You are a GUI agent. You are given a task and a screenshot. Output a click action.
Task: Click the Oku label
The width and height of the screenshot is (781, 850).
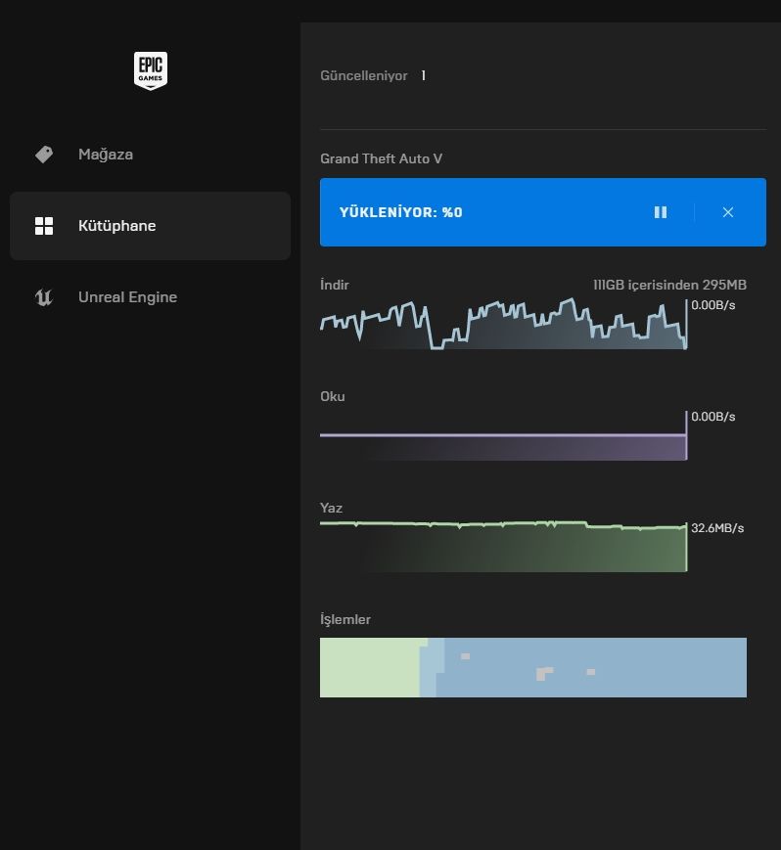coord(333,397)
